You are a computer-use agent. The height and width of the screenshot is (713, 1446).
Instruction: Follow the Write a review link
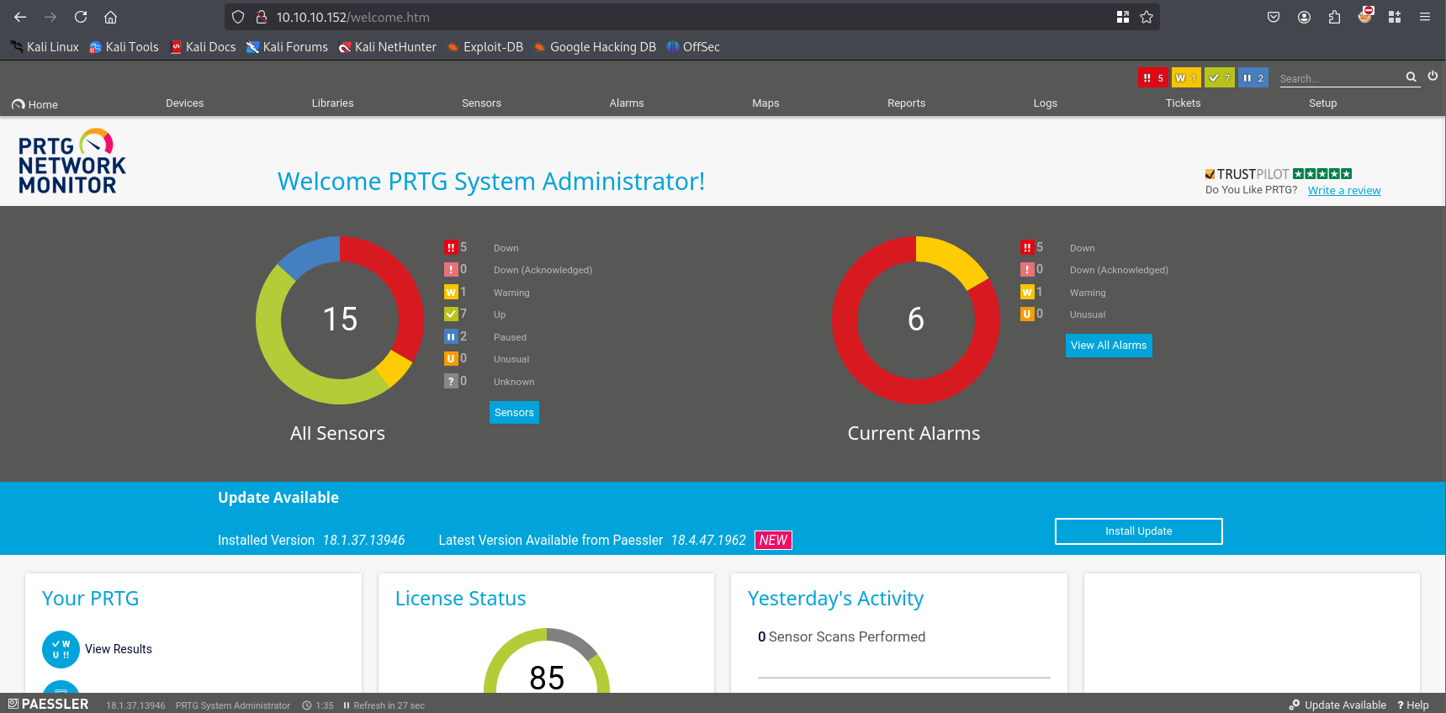pos(1344,190)
